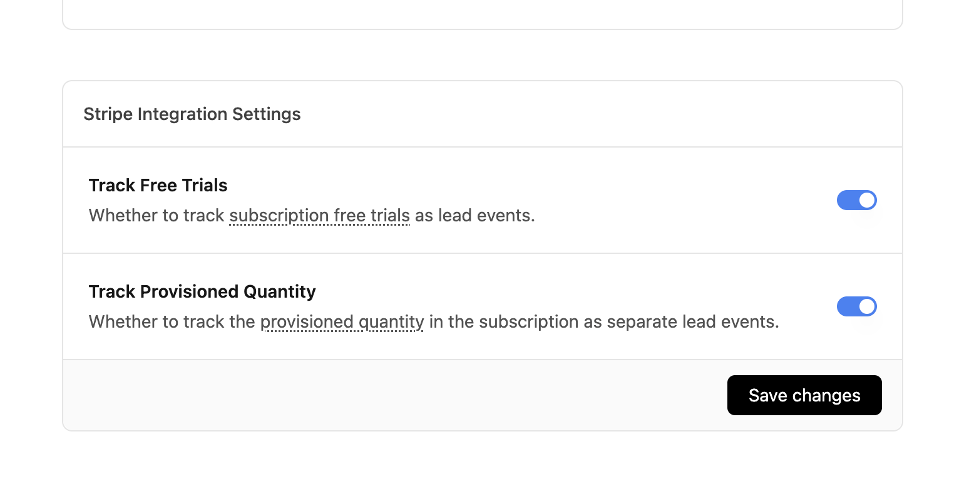
Task: Disable the Track Provisioned Quantity toggle
Action: click(x=857, y=306)
